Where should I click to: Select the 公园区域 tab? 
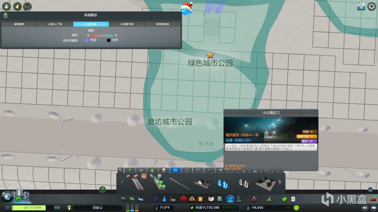click(x=91, y=24)
